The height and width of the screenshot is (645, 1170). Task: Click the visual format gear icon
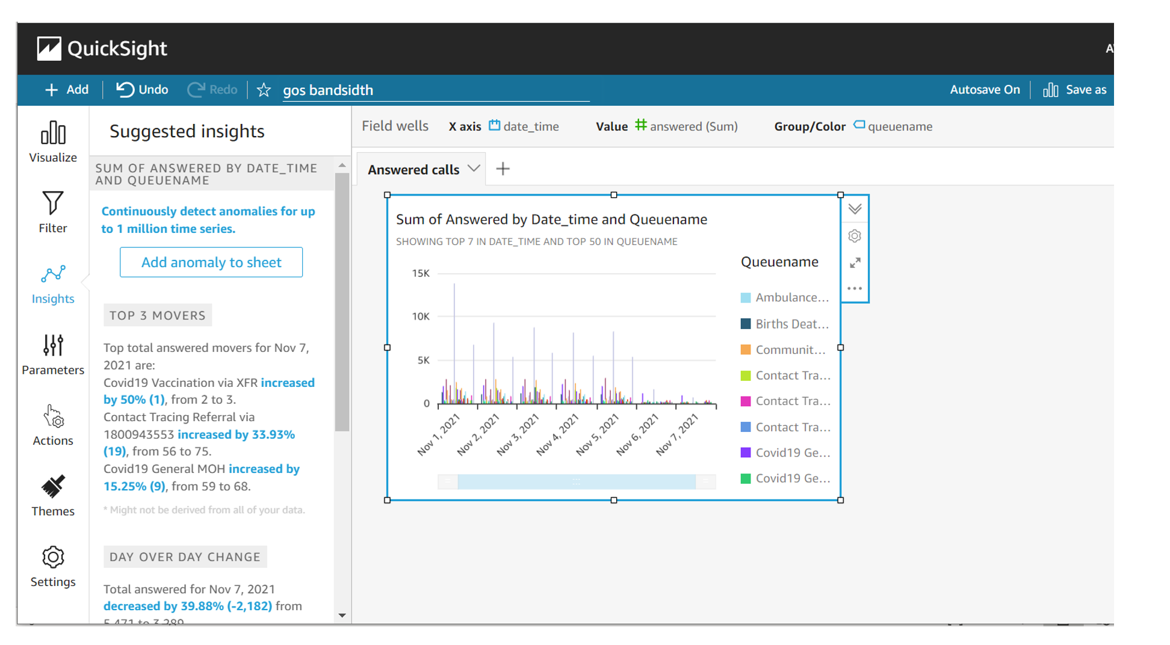click(x=855, y=236)
